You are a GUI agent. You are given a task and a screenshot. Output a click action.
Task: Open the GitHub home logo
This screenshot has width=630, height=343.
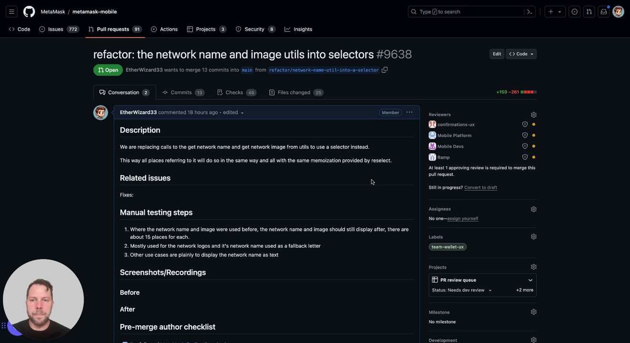[x=29, y=11]
